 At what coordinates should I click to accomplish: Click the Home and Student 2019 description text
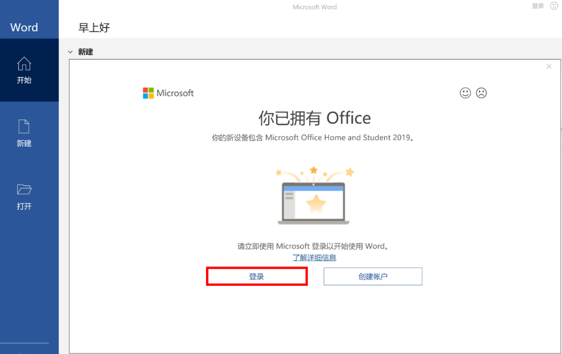point(313,138)
